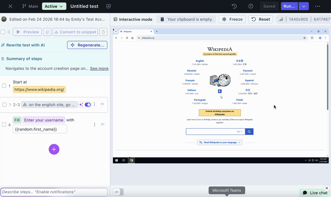Open the Español Wikipedia link
331x197 pixels.
pos(249,80)
